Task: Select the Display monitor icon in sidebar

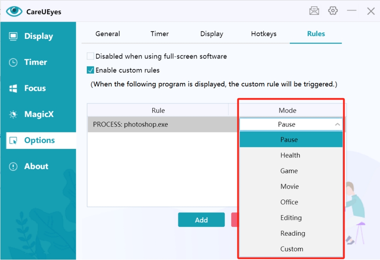Action: pos(13,37)
